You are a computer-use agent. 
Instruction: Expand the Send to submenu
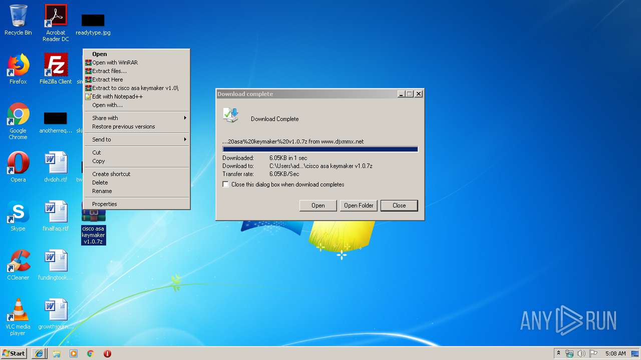136,139
